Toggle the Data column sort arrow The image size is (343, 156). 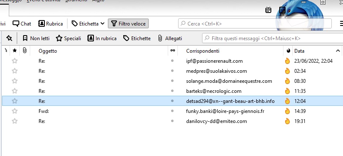point(338,51)
